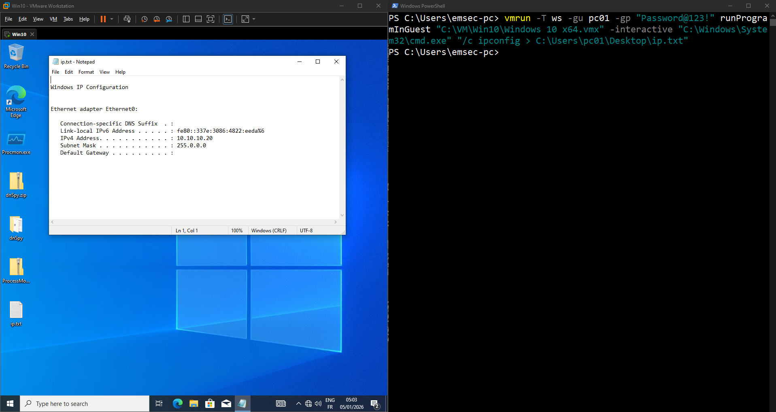Click the Windows search box

click(84, 404)
